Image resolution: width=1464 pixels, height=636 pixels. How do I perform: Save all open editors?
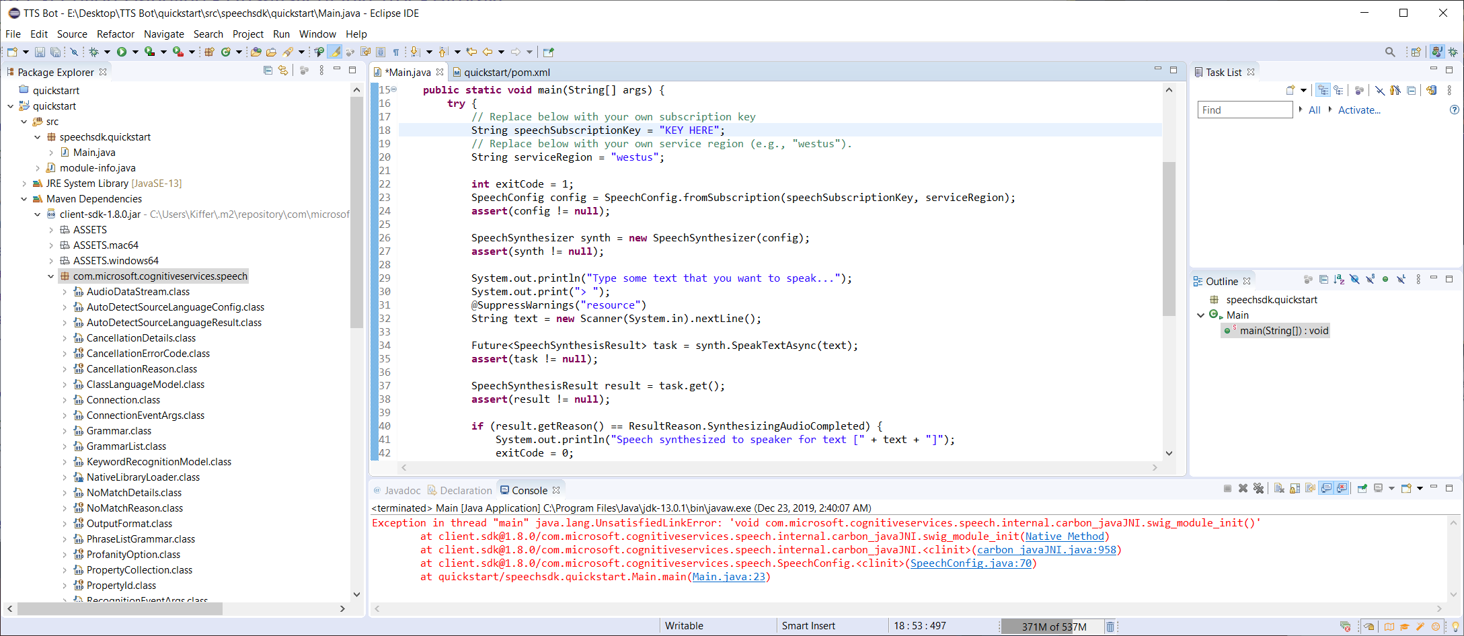pos(54,52)
